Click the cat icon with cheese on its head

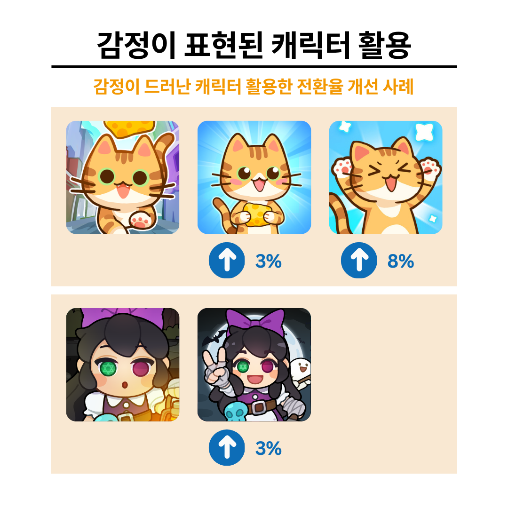click(x=123, y=177)
